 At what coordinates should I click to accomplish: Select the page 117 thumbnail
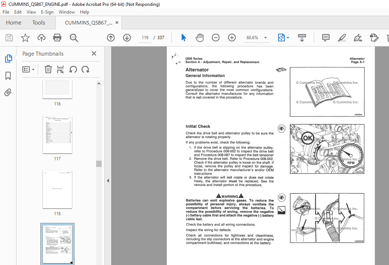coord(57,135)
